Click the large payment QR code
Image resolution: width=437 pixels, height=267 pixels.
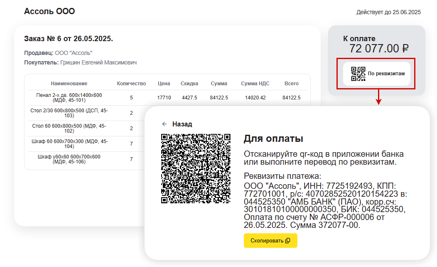pyautogui.click(x=196, y=168)
